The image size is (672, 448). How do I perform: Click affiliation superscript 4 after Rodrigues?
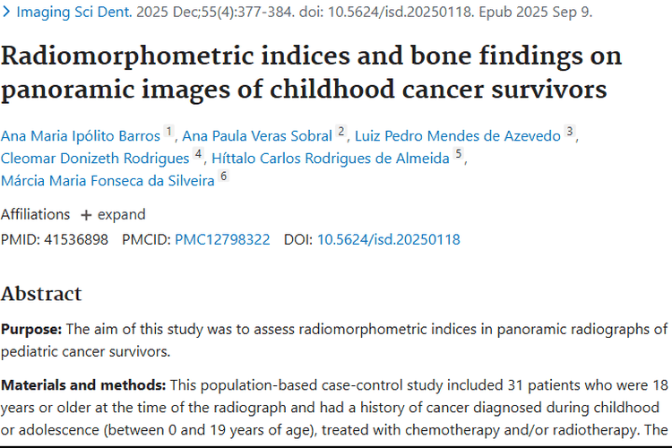pyautogui.click(x=198, y=154)
